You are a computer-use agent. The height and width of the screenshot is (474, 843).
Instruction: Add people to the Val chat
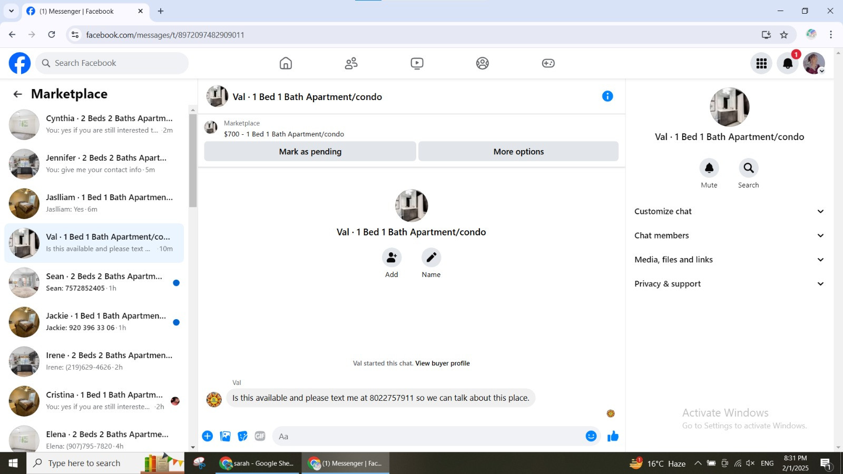pos(391,258)
